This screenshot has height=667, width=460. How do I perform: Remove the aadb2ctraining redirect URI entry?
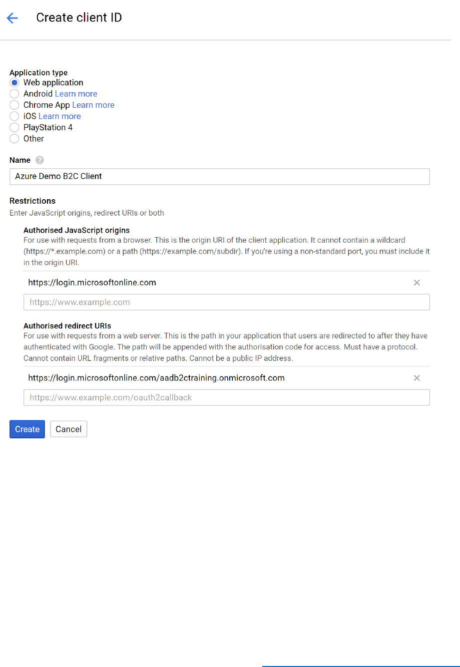tap(417, 378)
